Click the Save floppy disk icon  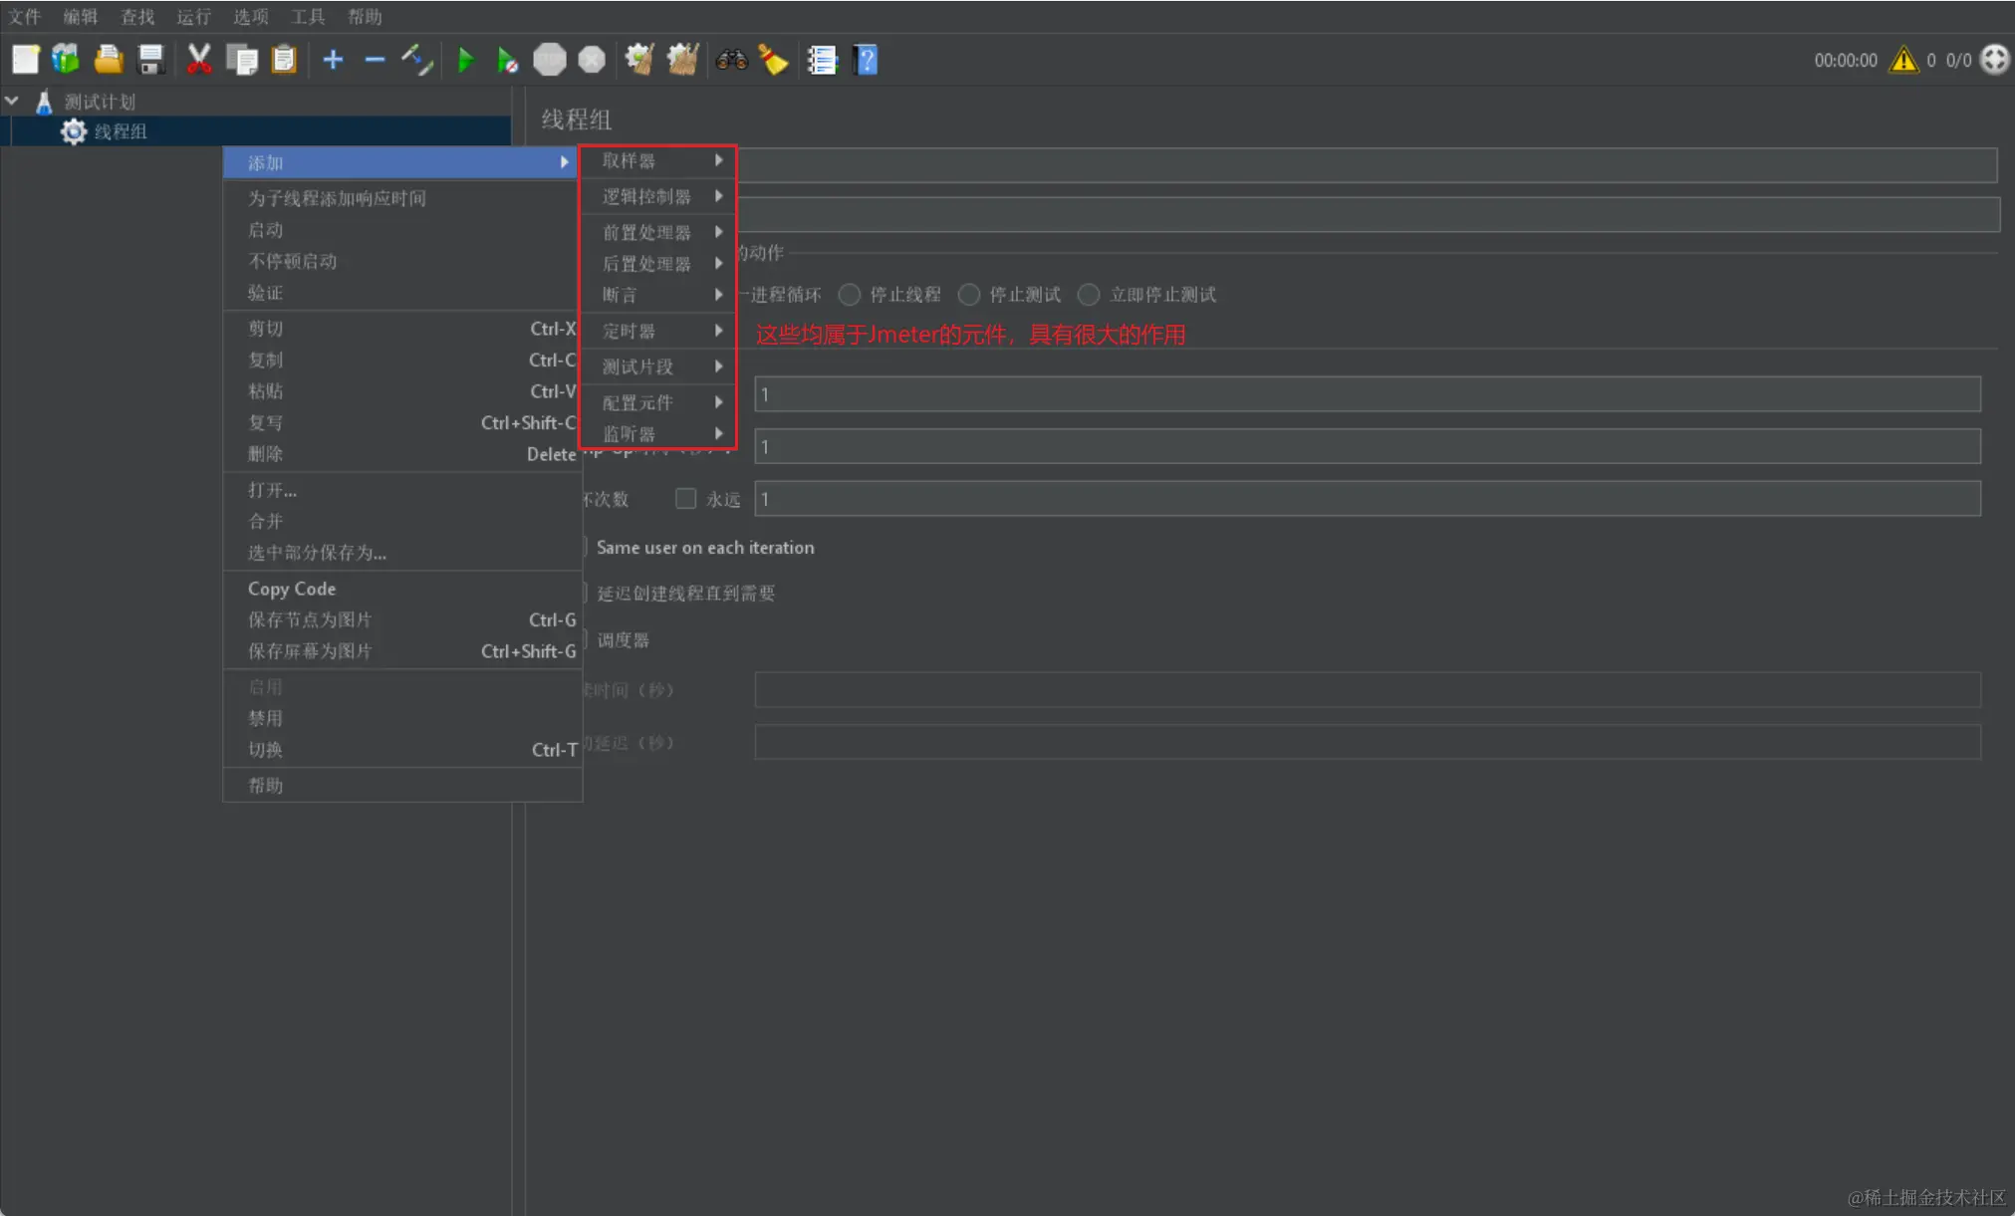[x=150, y=60]
